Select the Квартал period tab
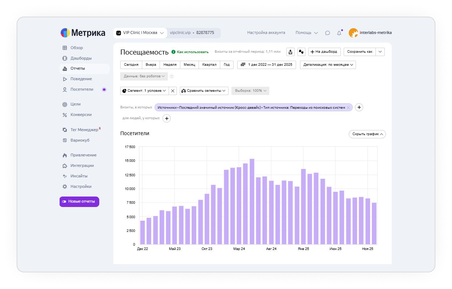The image size is (452, 289). click(209, 65)
